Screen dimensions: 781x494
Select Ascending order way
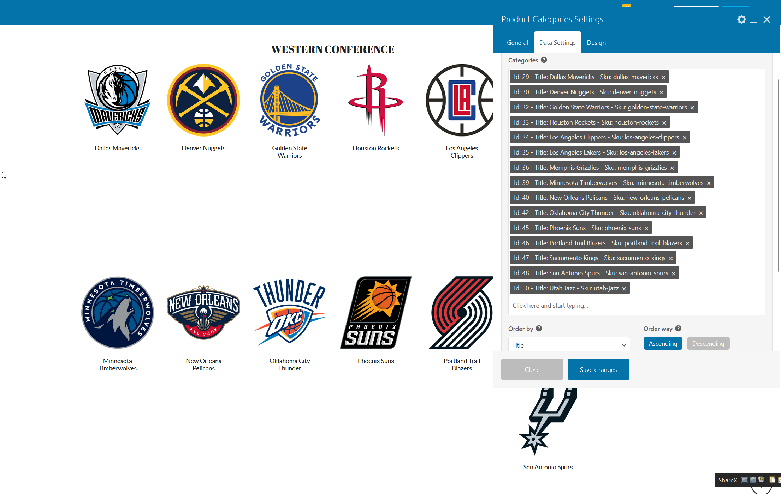(x=663, y=343)
